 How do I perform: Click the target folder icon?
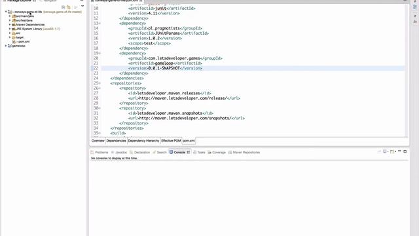click(14, 37)
